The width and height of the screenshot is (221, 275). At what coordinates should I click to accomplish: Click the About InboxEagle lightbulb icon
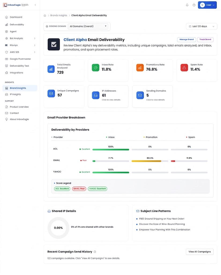coord(6,119)
